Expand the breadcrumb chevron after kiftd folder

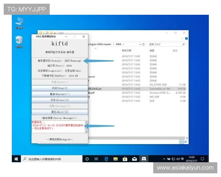(124, 44)
